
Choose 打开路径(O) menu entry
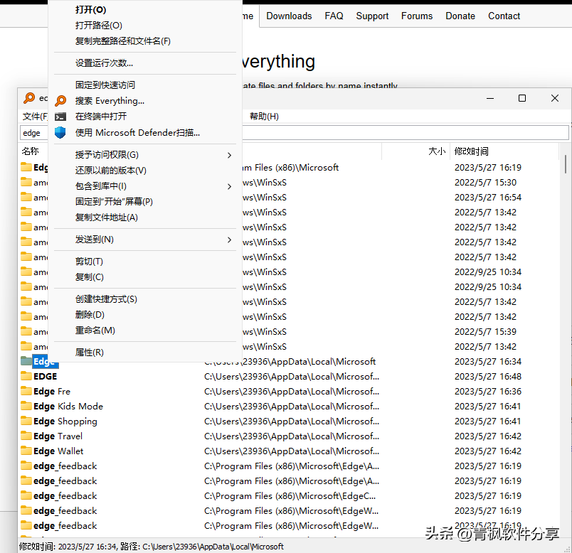[x=98, y=25]
